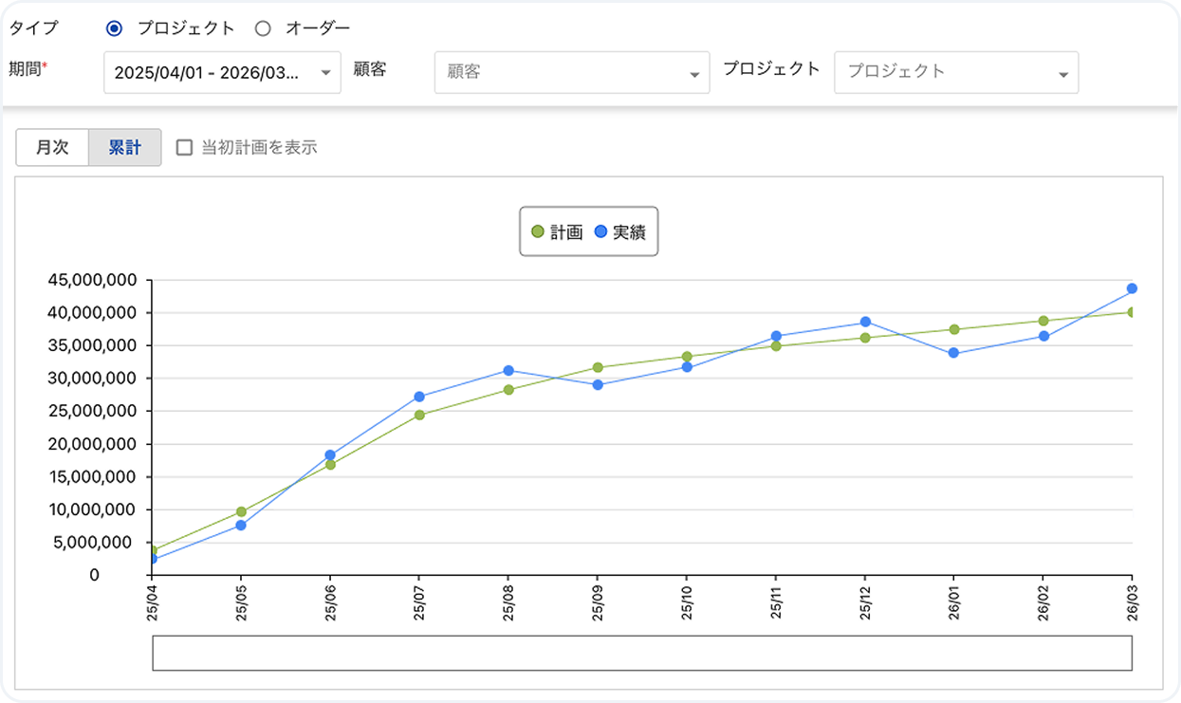Click the 25/07 x-axis label
The width and height of the screenshot is (1181, 703).
point(419,601)
